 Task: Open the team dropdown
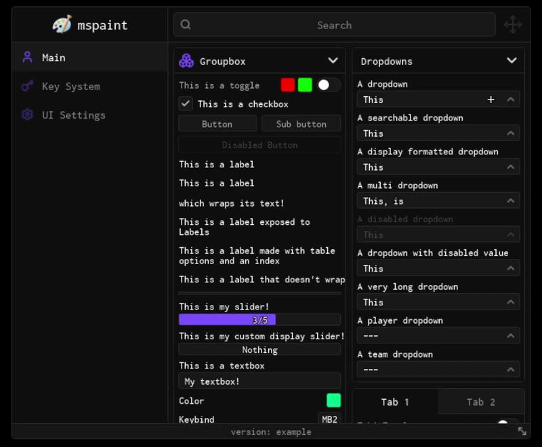(438, 370)
